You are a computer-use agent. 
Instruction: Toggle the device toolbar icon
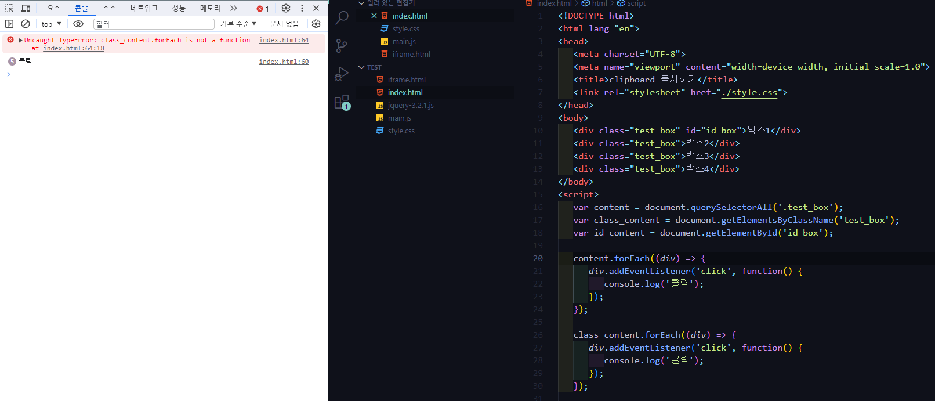point(26,8)
